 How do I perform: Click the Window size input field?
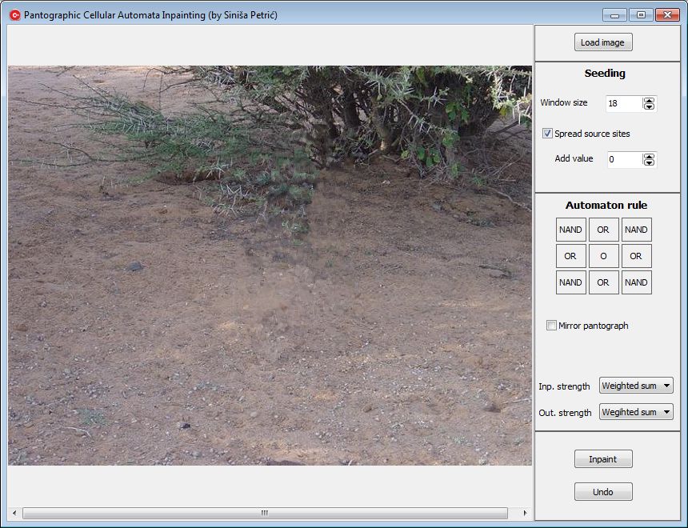[x=624, y=103]
